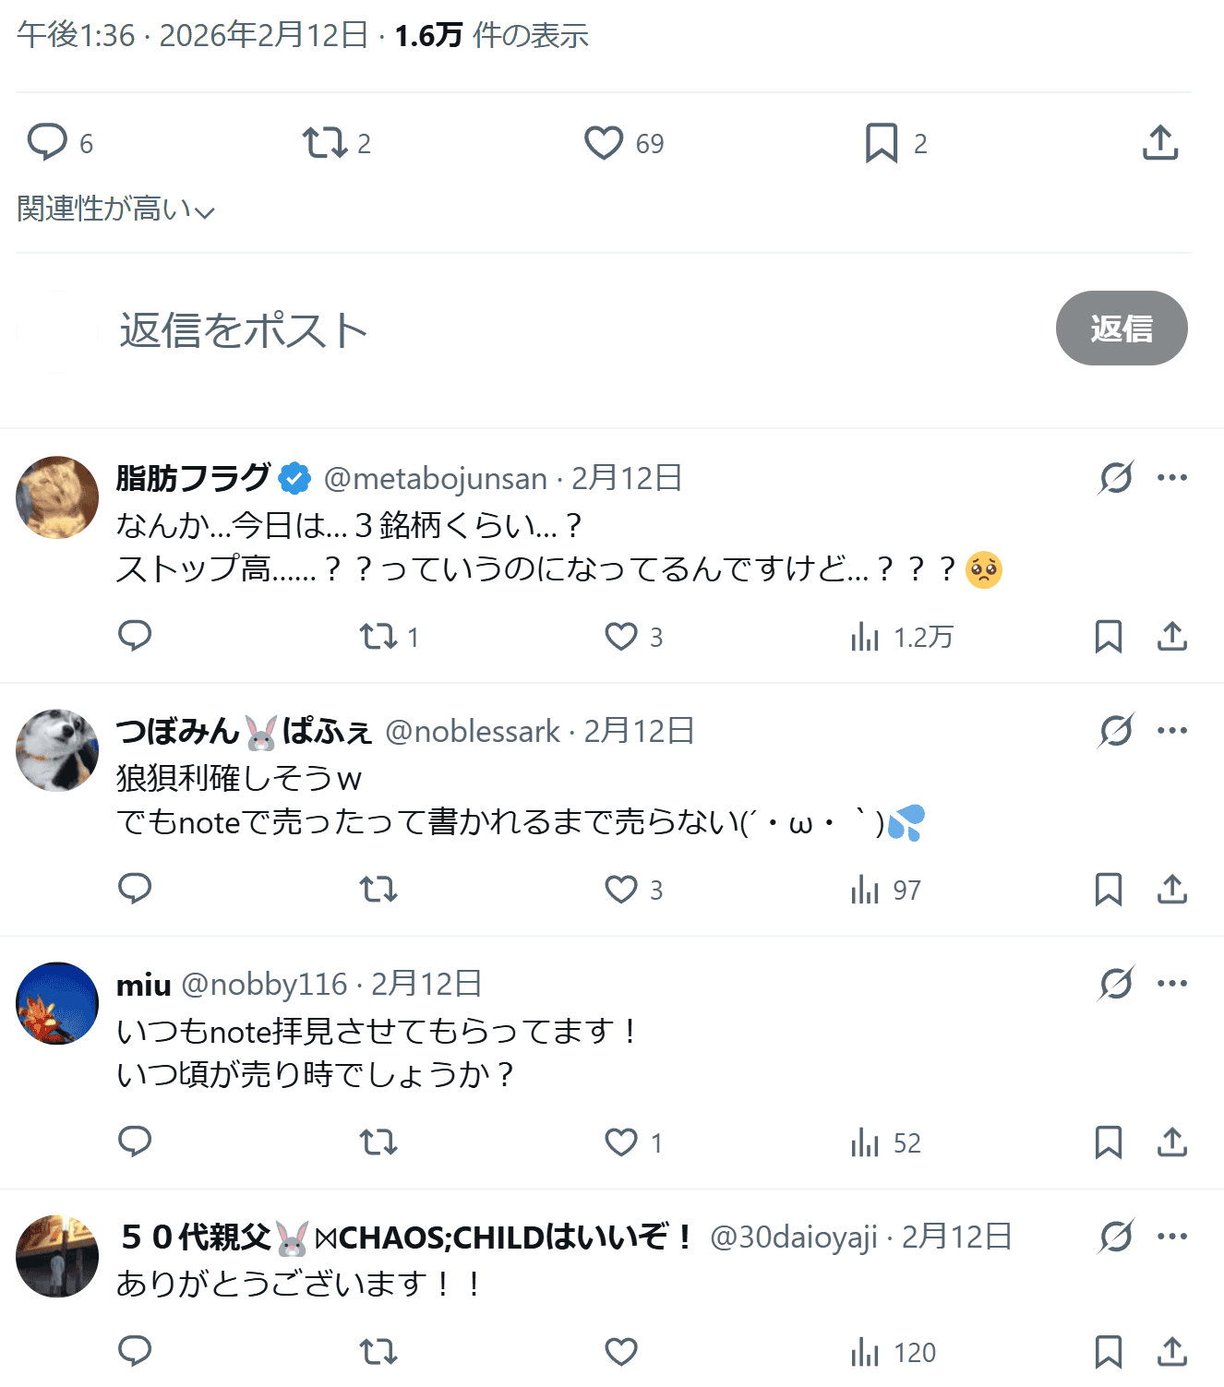Open more options on 脂肪フラグ's reply
Screen dimensions: 1224x1387
(1172, 478)
